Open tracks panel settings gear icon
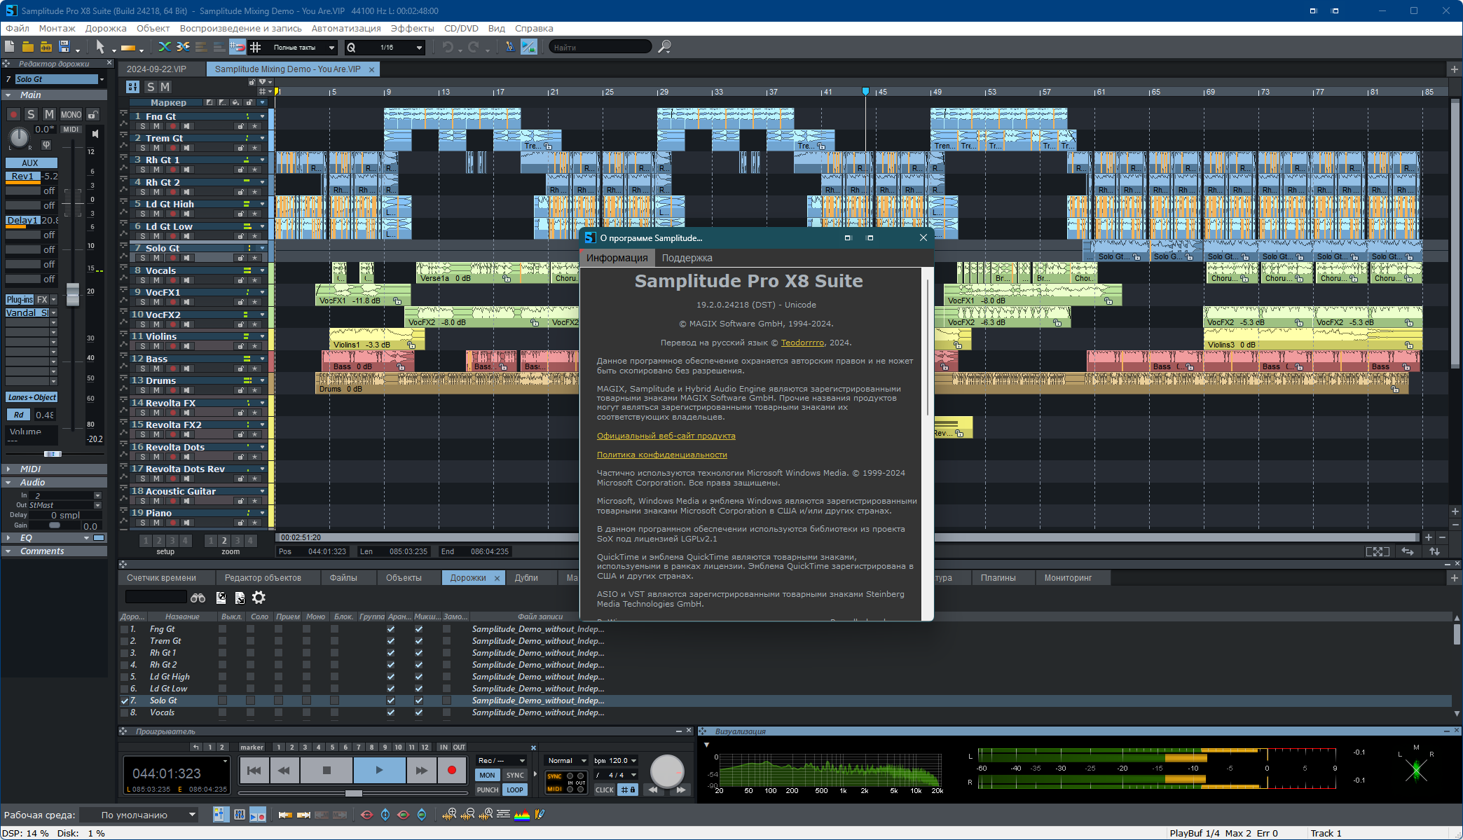The width and height of the screenshot is (1463, 840). [x=259, y=598]
